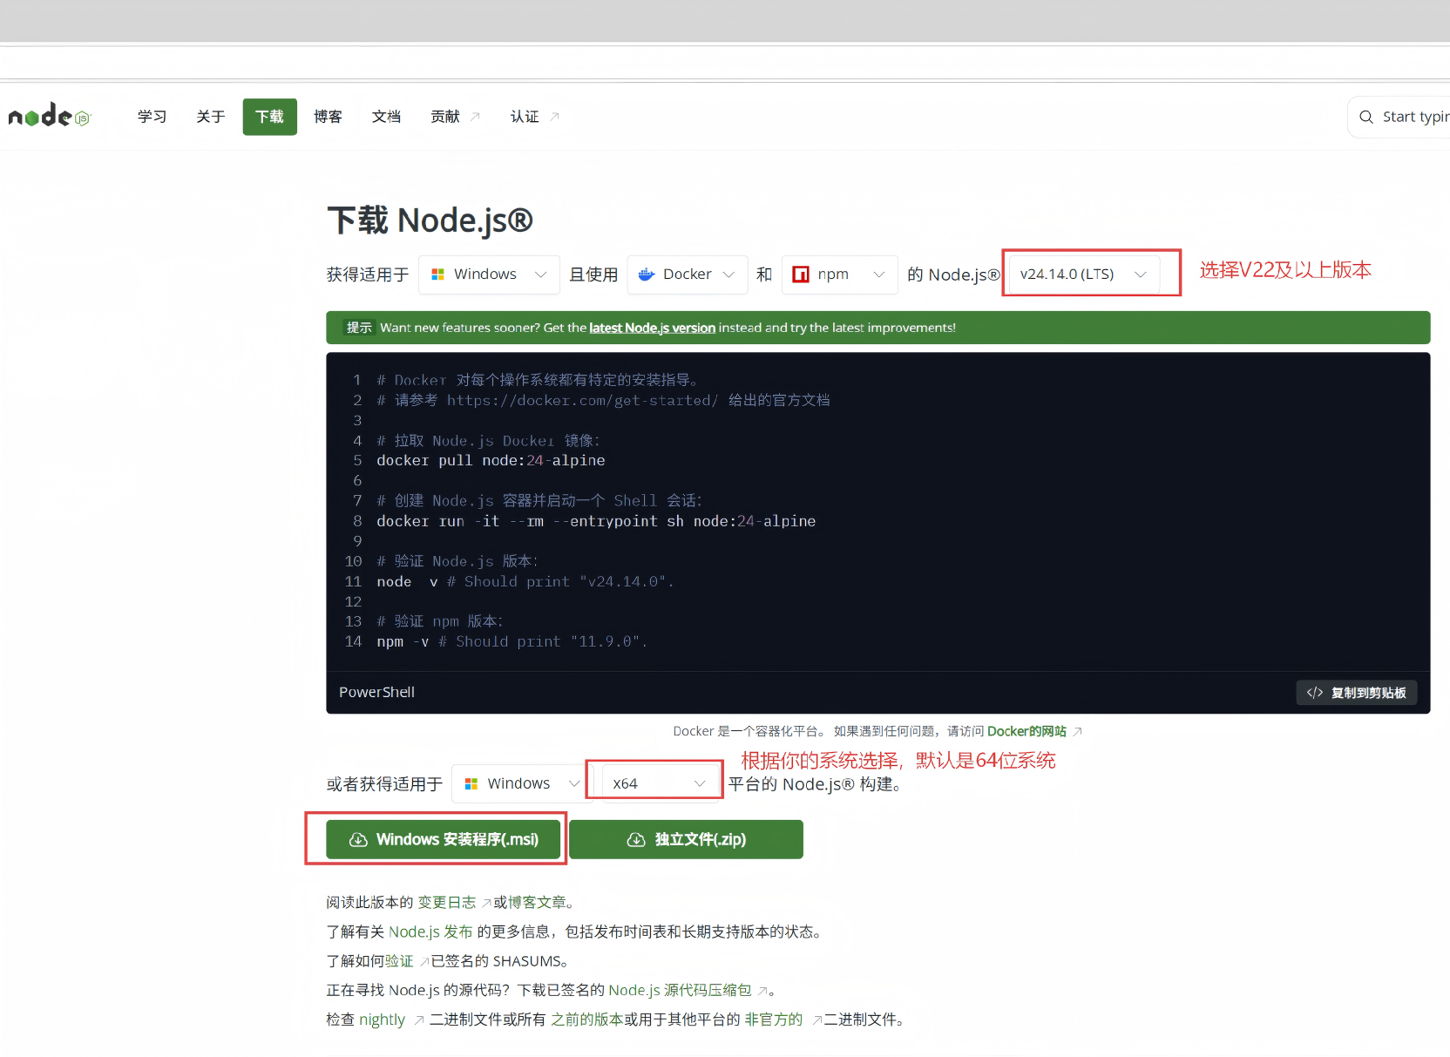The image size is (1450, 1057).
Task: Click the PowerShell label under code
Action: click(x=377, y=693)
